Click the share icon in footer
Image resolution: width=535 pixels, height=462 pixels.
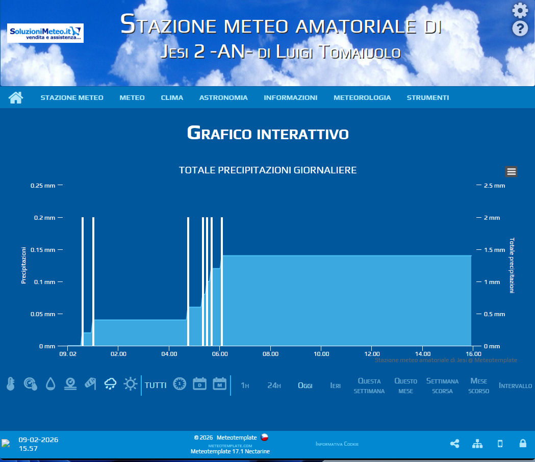click(454, 444)
